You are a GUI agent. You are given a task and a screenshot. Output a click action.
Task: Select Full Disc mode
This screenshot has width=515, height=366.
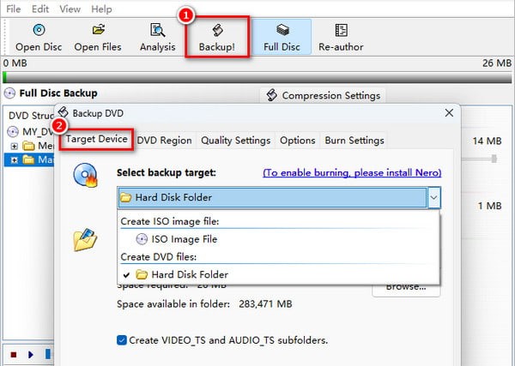click(x=282, y=37)
